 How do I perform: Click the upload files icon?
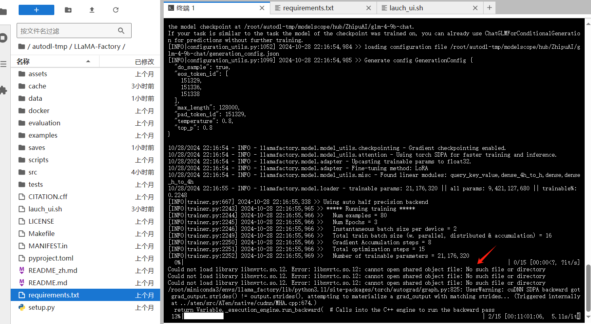[92, 10]
